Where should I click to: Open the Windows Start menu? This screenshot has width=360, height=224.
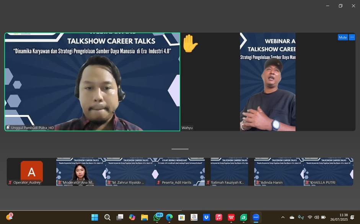coord(95,217)
